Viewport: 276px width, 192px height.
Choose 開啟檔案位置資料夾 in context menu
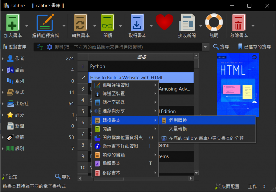[125, 138]
